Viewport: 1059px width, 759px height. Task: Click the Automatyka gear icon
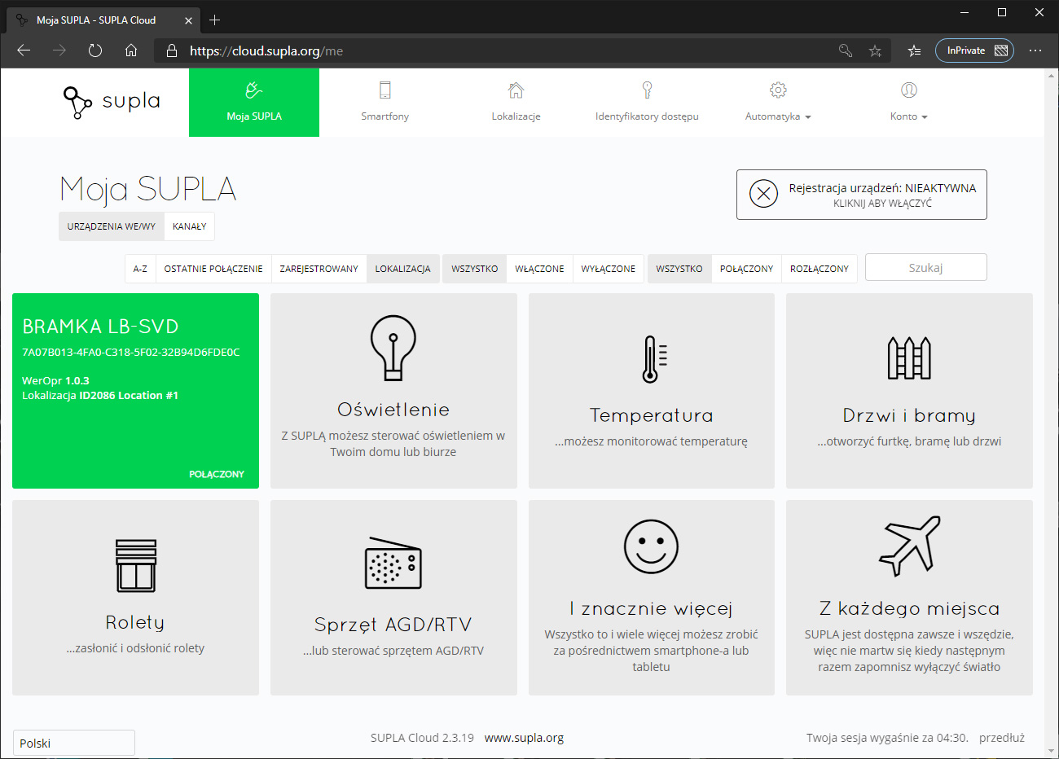click(x=778, y=90)
